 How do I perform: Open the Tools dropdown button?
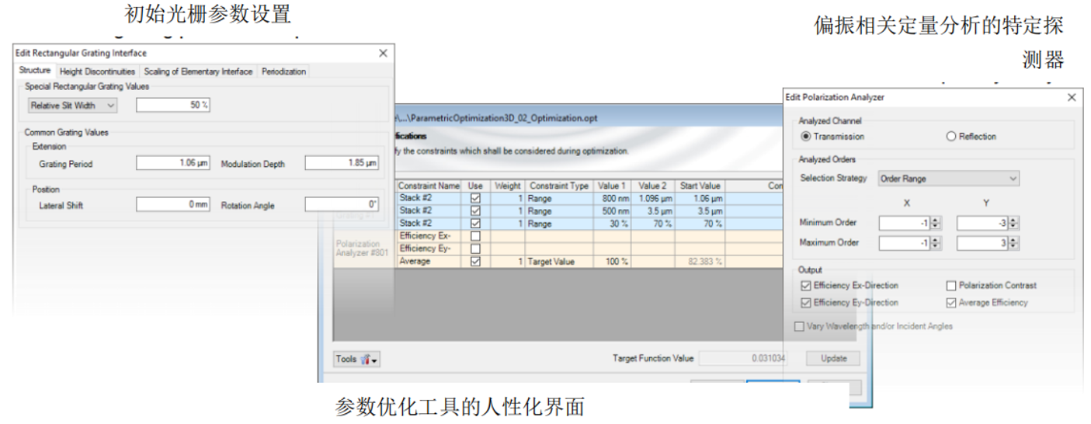click(x=356, y=359)
